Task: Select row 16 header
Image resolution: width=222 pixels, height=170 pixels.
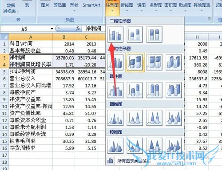Action: pyautogui.click(x=4, y=148)
